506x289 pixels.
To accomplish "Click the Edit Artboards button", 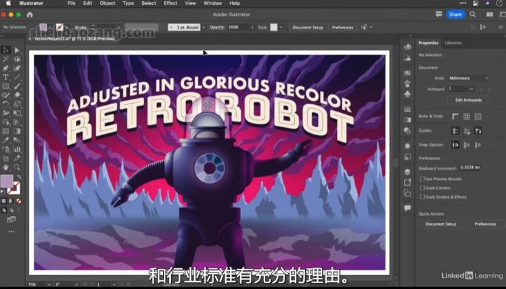I will pos(468,100).
